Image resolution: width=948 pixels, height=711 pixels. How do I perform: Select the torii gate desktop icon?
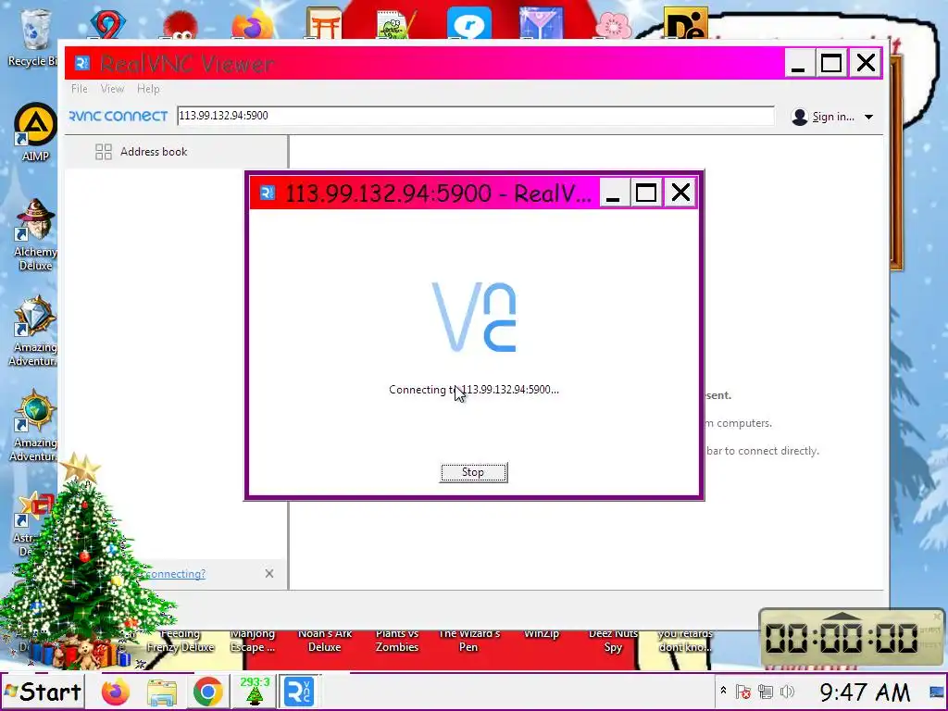pos(323,23)
